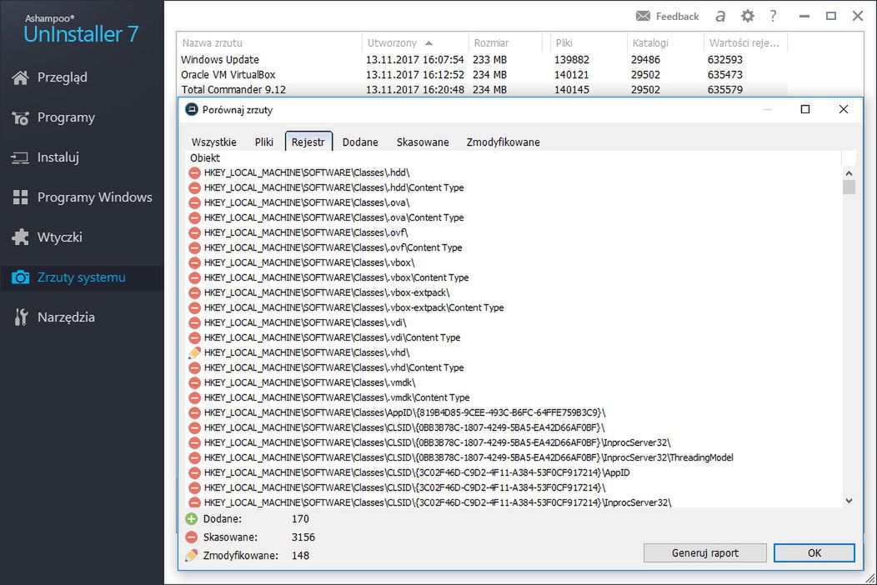Click the Wtyczki puzzle icon

[20, 237]
